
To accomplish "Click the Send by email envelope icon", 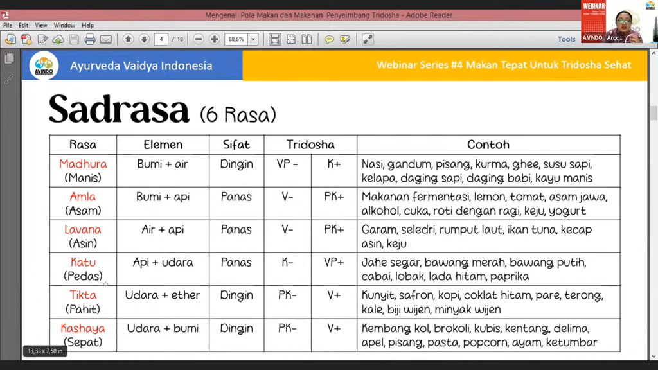I will click(x=106, y=40).
